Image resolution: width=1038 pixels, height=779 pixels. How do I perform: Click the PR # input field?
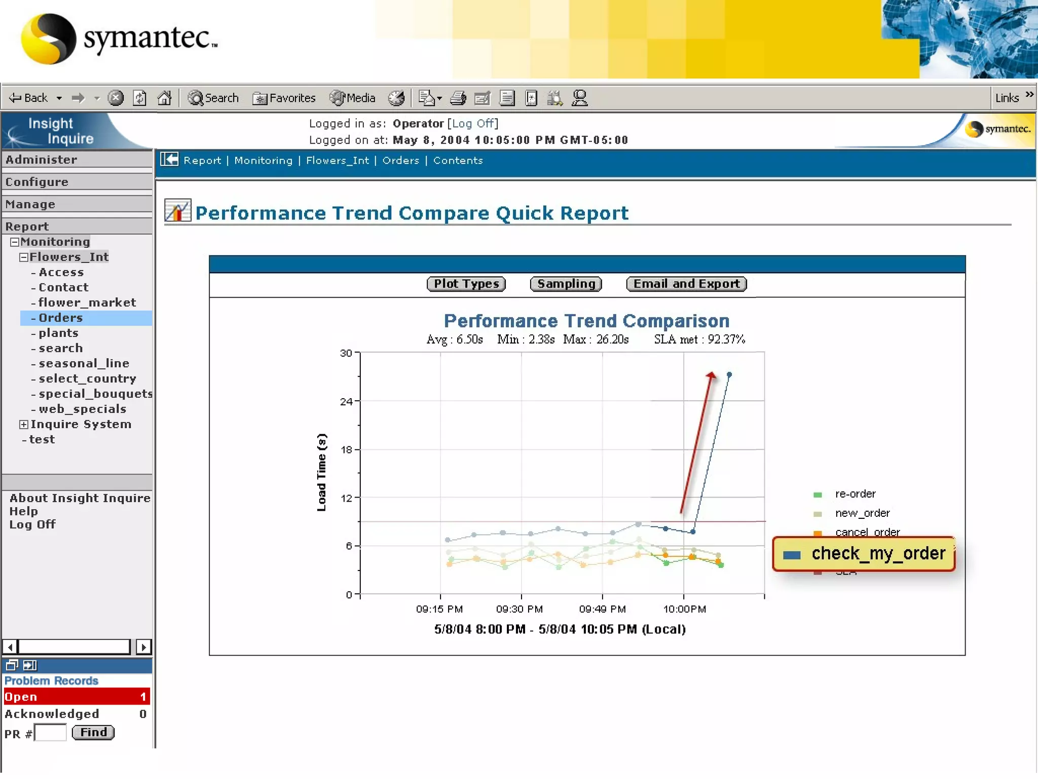[51, 733]
